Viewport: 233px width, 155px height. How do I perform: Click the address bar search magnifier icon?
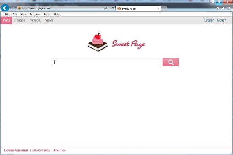pos(105,8)
